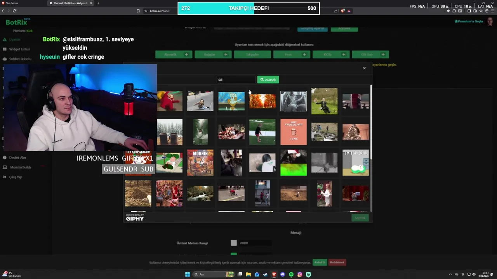Open the browser extensions puzzle icon
The height and width of the screenshot is (279, 497).
click(x=454, y=11)
